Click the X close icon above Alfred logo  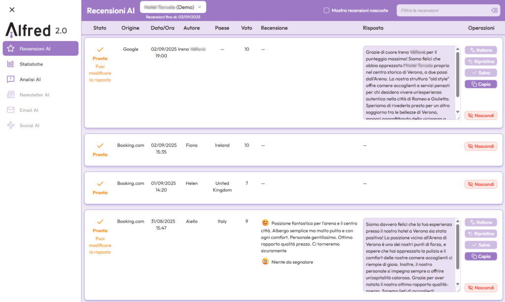pos(12,10)
